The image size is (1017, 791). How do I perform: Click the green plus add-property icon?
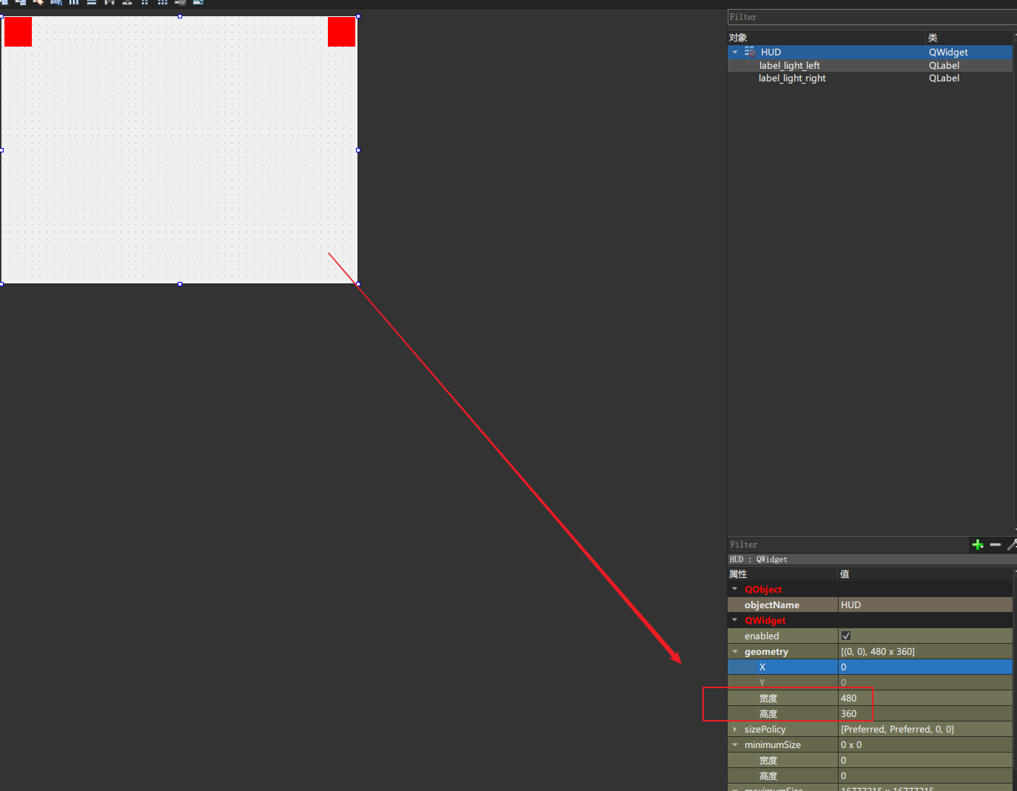(978, 545)
